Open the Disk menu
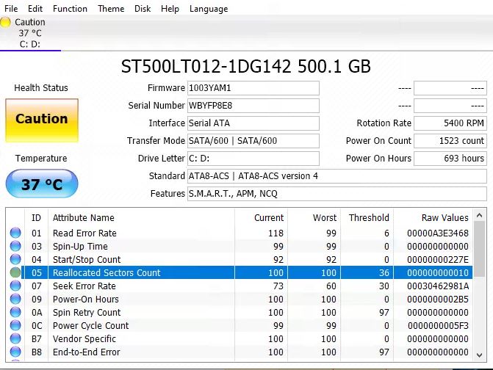The width and height of the screenshot is (493, 370). coord(143,9)
